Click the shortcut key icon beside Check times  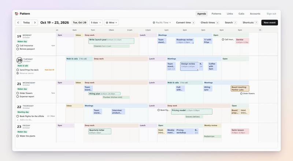pyautogui.click(x=218, y=22)
